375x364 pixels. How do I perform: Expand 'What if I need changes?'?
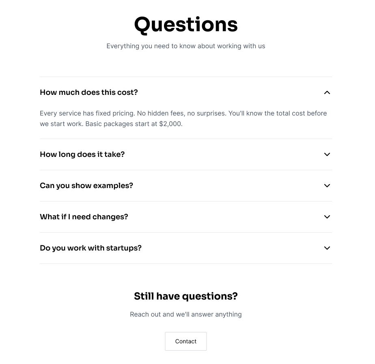[x=84, y=217]
